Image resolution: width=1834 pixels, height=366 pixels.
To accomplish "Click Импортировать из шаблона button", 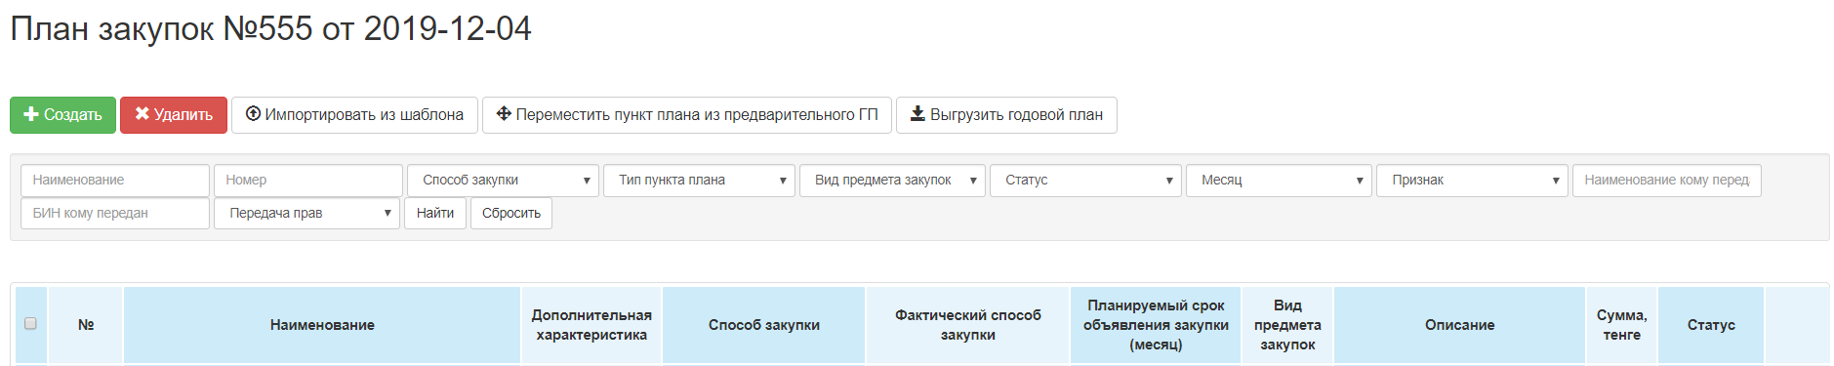I will (354, 114).
